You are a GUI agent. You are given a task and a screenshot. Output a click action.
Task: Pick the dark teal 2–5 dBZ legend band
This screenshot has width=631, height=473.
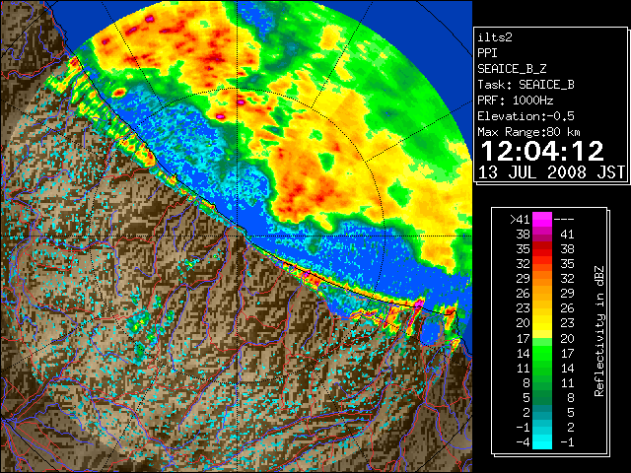(542, 412)
